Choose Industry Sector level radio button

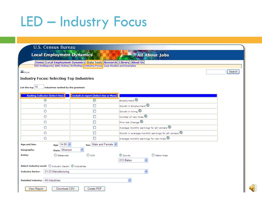tap(50, 166)
